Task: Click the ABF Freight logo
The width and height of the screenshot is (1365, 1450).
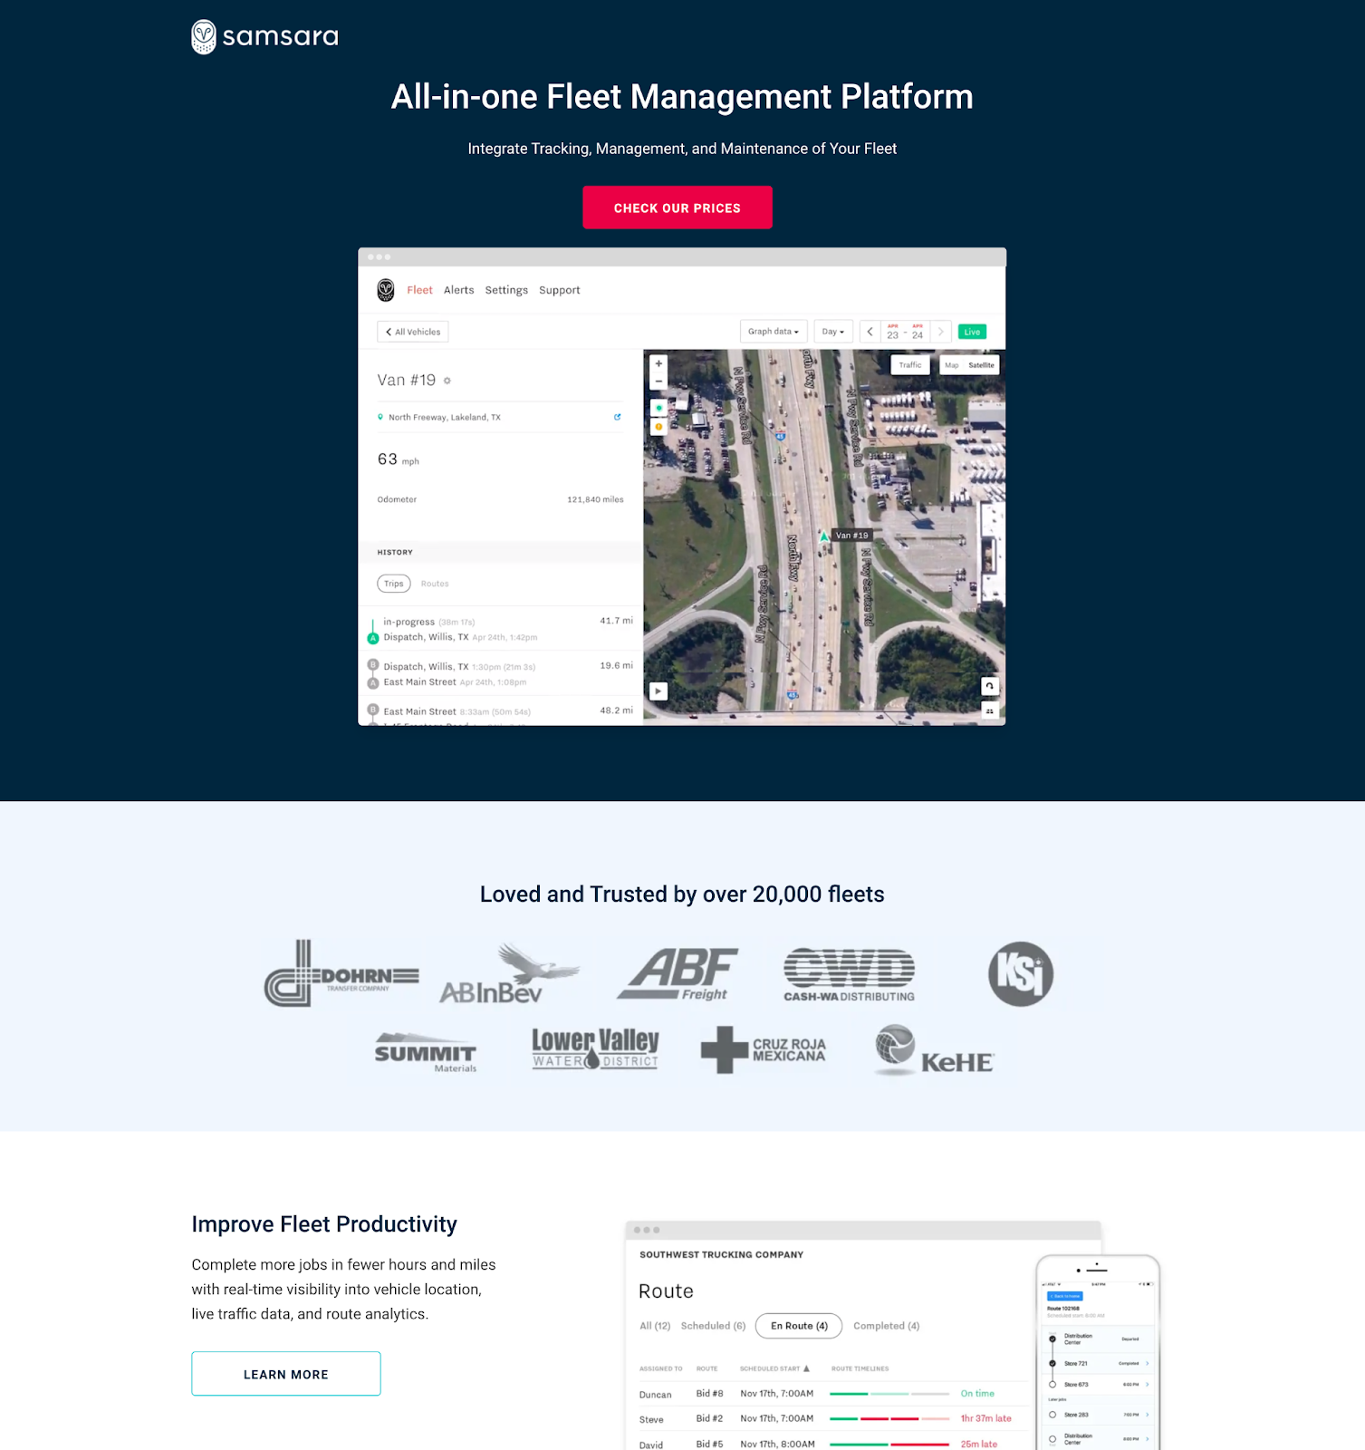Action: click(678, 973)
